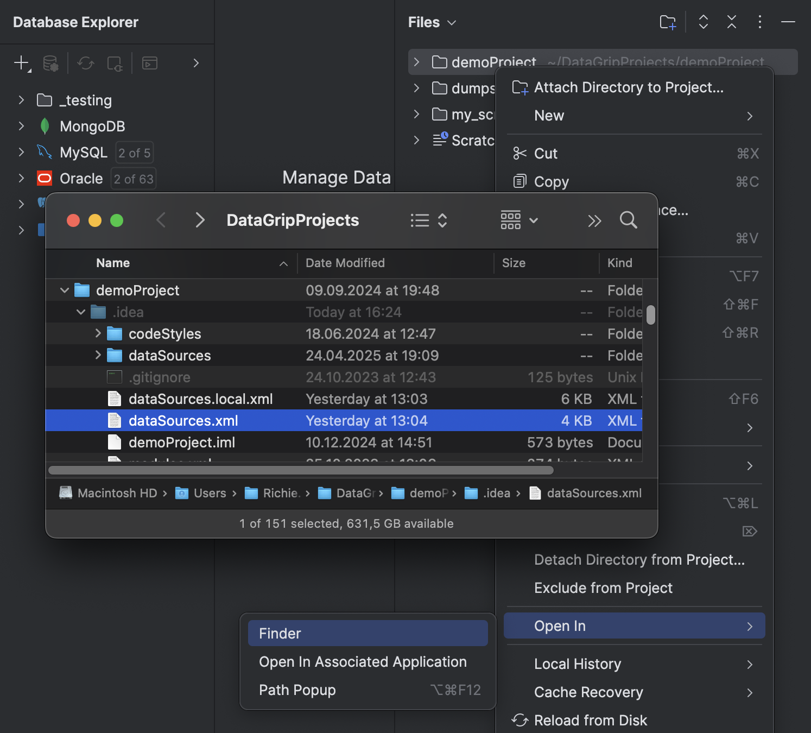Screen dimensions: 811x733
Task: Go back in the Finder window
Action: [161, 220]
